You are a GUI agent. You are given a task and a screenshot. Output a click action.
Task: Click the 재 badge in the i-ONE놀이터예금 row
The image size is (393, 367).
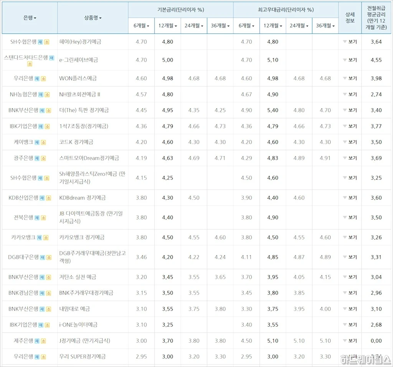(41, 325)
